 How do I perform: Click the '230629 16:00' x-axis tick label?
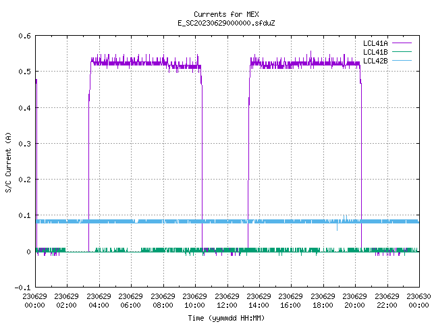pyautogui.click(x=290, y=301)
